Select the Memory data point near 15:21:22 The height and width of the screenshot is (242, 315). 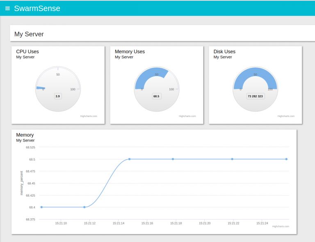tap(232, 159)
